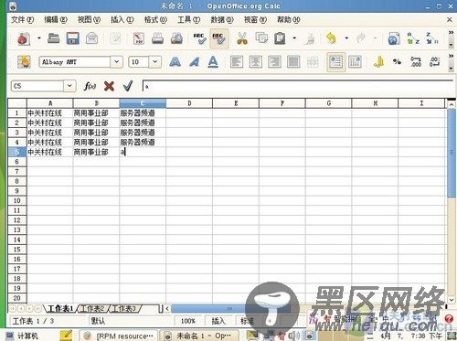Select row header 6
The image size is (457, 341).
click(17, 162)
